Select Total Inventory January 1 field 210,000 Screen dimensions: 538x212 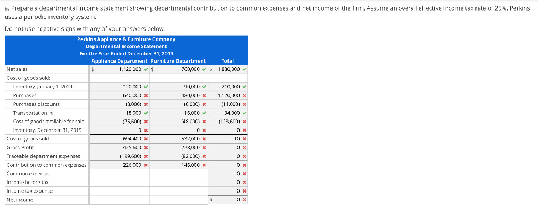pyautogui.click(x=227, y=87)
